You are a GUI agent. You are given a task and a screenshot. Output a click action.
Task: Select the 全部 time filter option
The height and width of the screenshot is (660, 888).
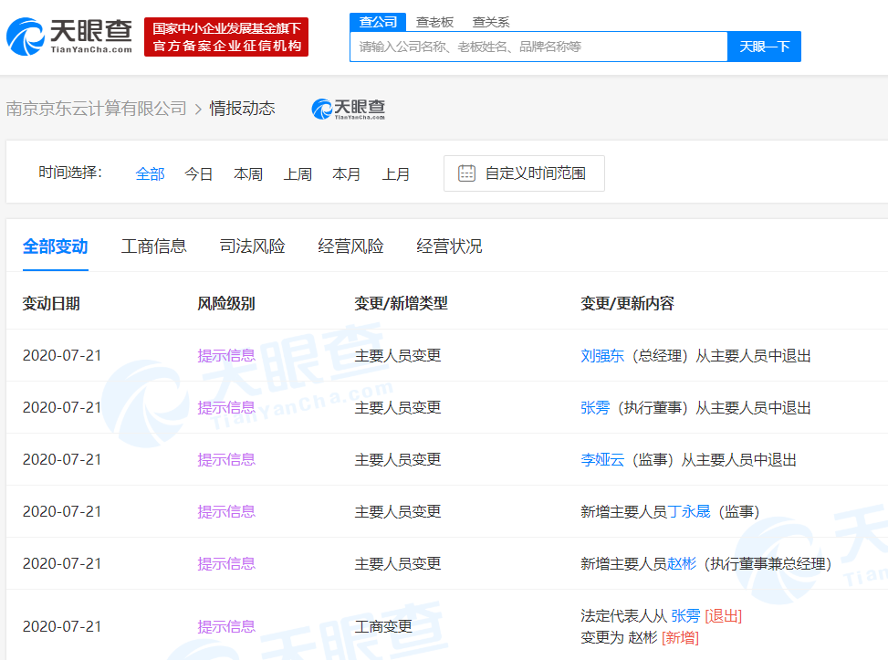[x=150, y=173]
